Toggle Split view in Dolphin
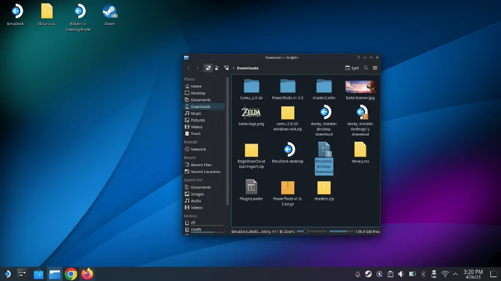501x281 pixels. (x=352, y=68)
